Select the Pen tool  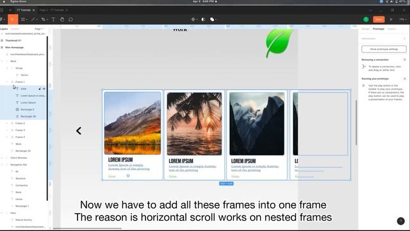pyautogui.click(x=44, y=19)
